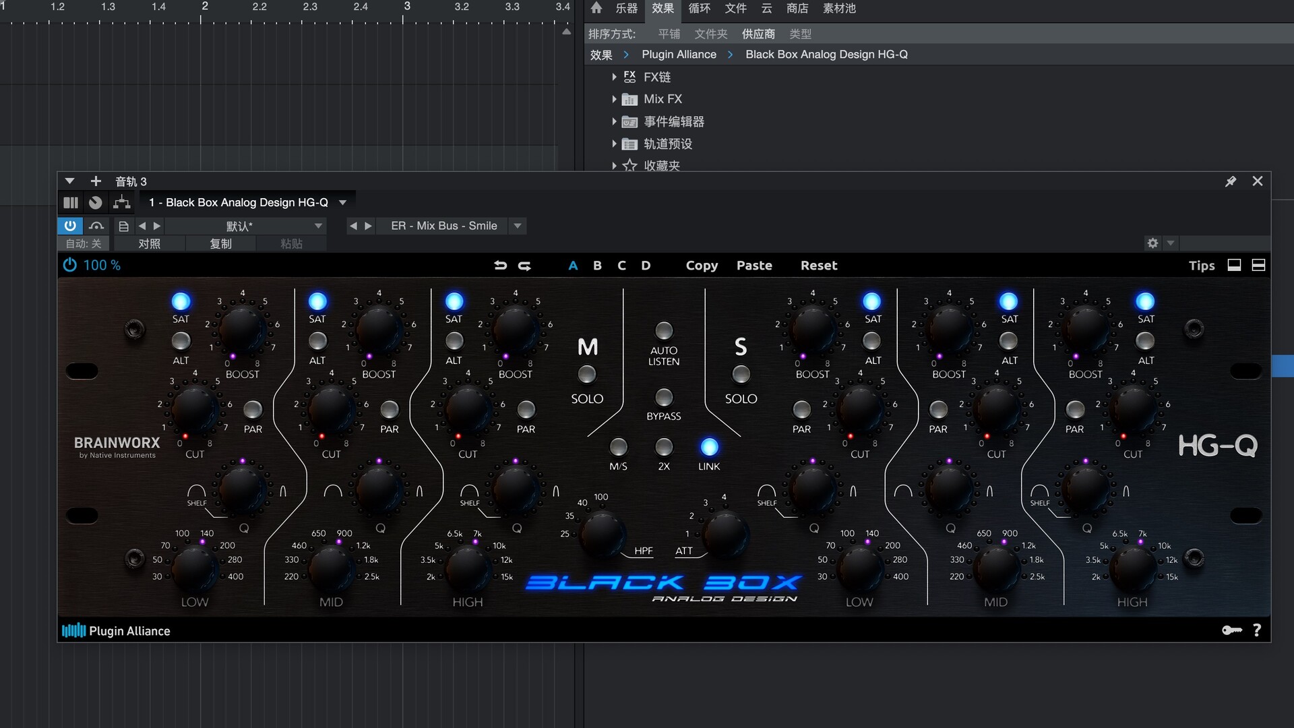Enable S SOLO button
This screenshot has width=1294, height=728.
point(741,374)
